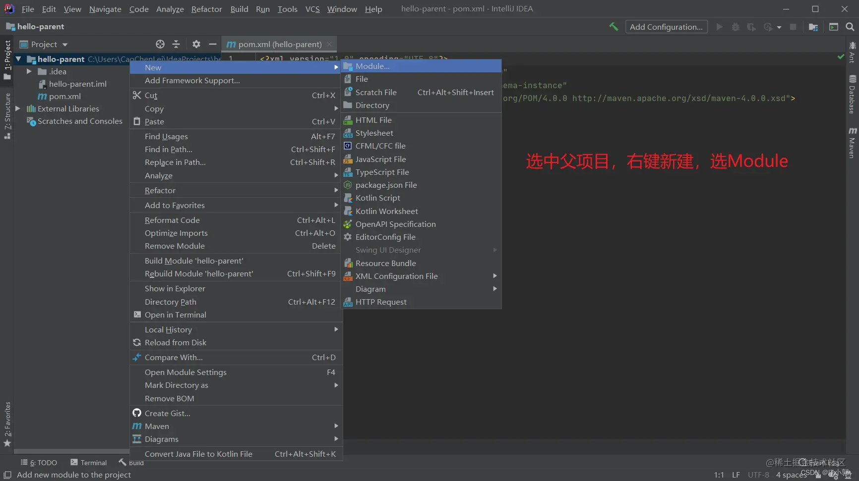
Task: Expand the Refactor submenu
Action: [236, 190]
